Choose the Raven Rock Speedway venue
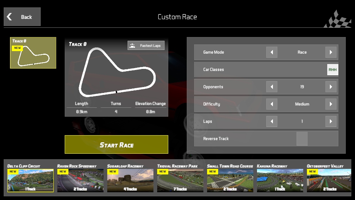The image size is (355, 200). 80,180
